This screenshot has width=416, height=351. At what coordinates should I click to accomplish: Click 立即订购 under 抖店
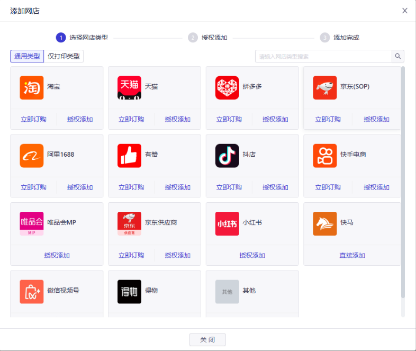pyautogui.click(x=229, y=187)
